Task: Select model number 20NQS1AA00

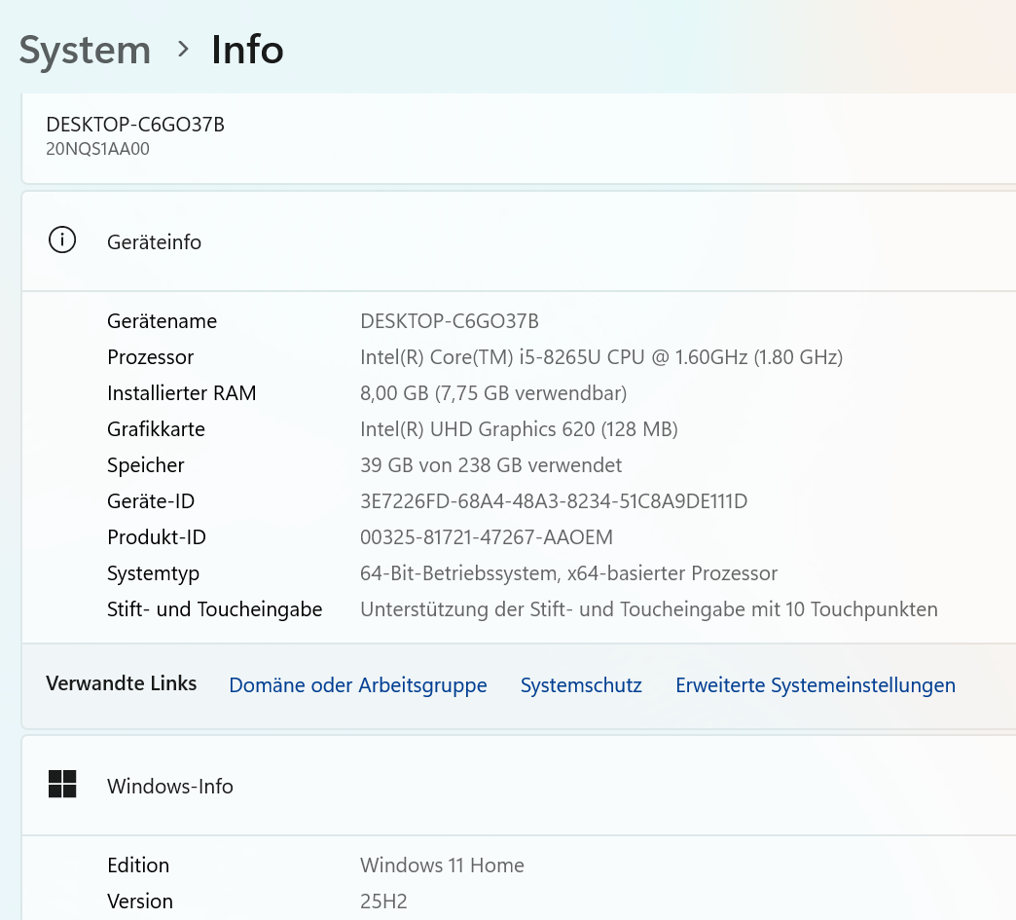Action: pyautogui.click(x=98, y=149)
